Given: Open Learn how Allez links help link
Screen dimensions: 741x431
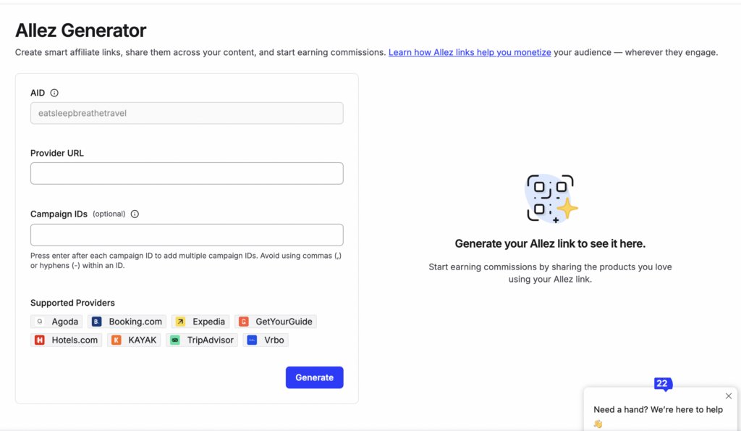Looking at the screenshot, I should click(470, 52).
